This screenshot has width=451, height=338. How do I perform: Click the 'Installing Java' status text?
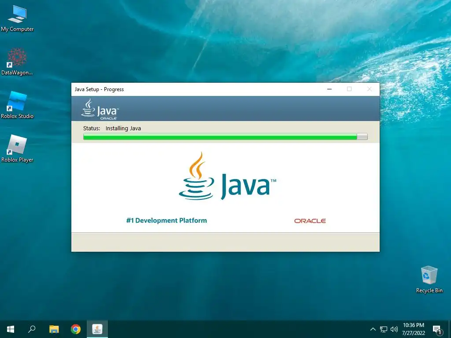coord(123,128)
